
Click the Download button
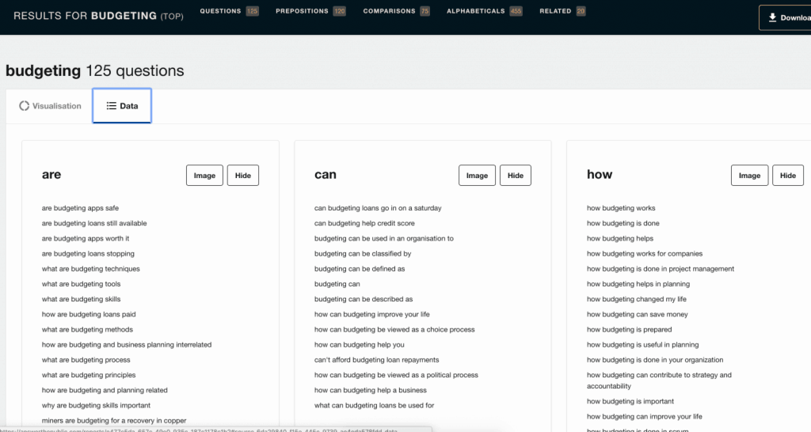click(785, 17)
